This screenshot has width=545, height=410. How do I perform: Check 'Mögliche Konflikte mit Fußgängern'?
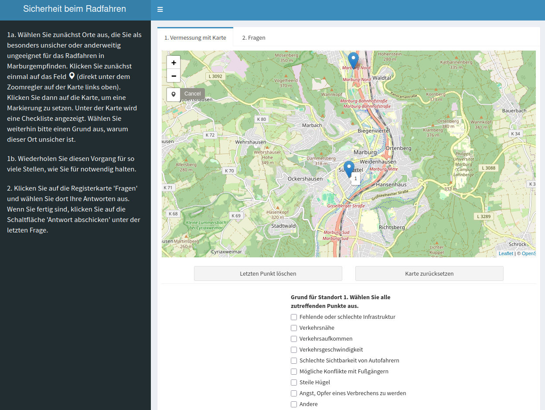tap(294, 372)
